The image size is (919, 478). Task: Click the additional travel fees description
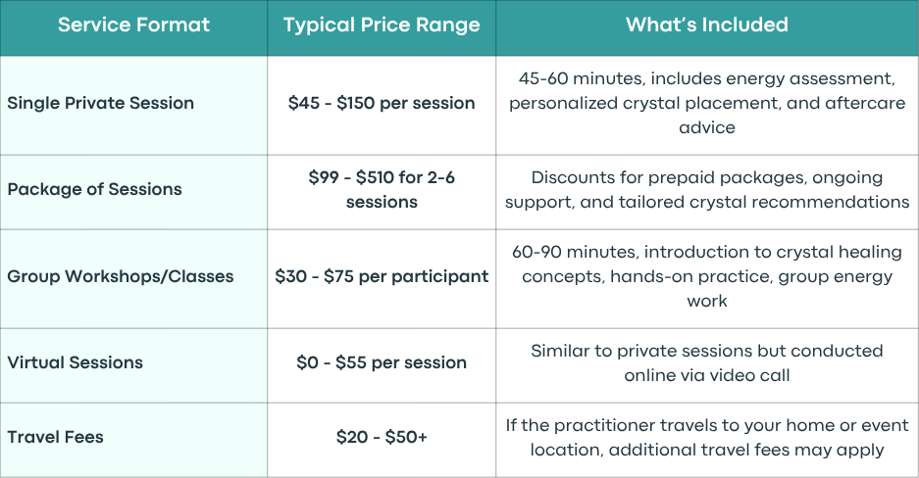tap(707, 437)
